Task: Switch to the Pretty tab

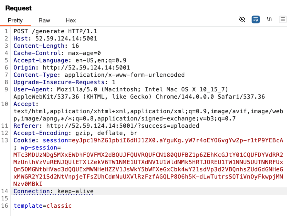Action: tap(15, 20)
